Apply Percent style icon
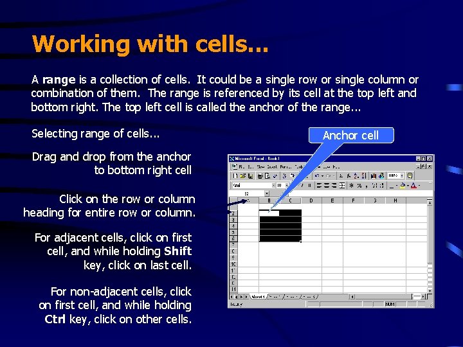Viewport: 463px width, 347px height. [x=359, y=185]
